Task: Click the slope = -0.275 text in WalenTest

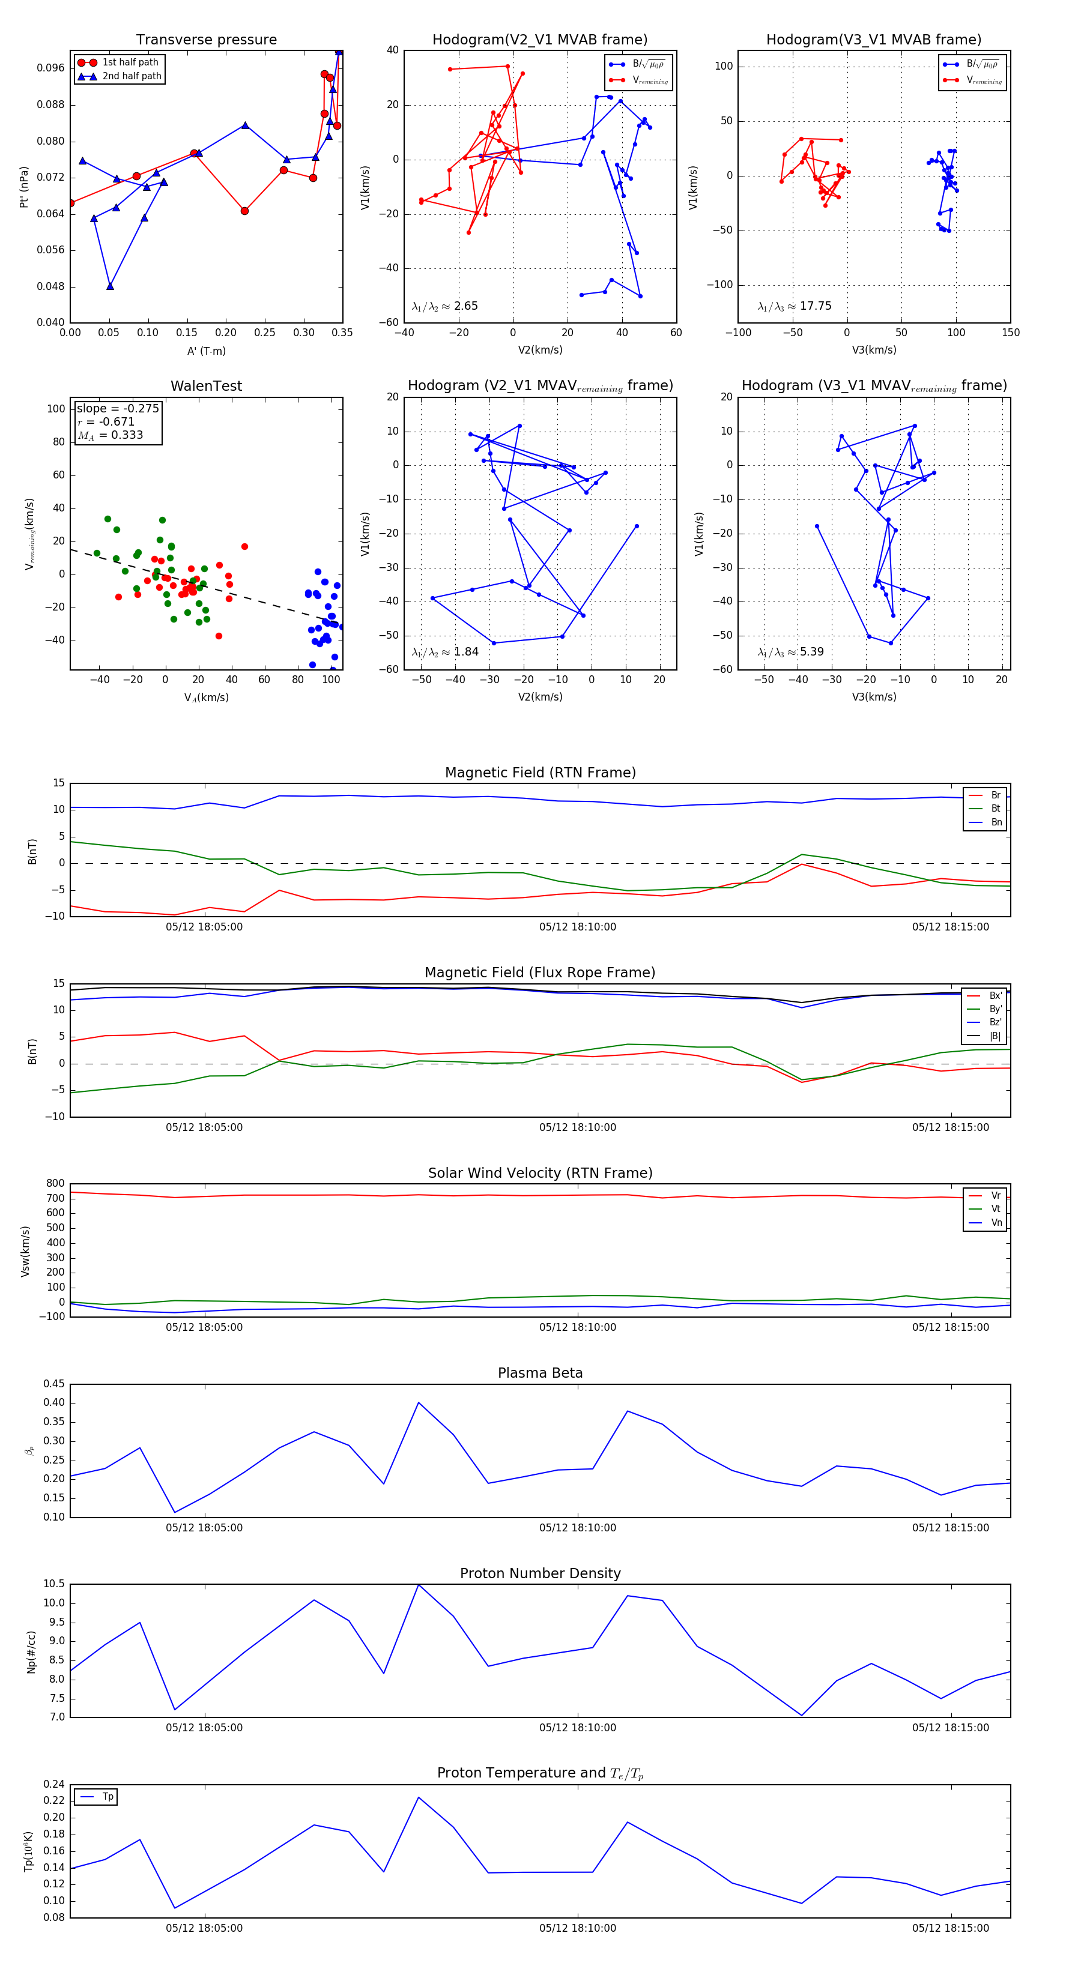Action: 118,408
